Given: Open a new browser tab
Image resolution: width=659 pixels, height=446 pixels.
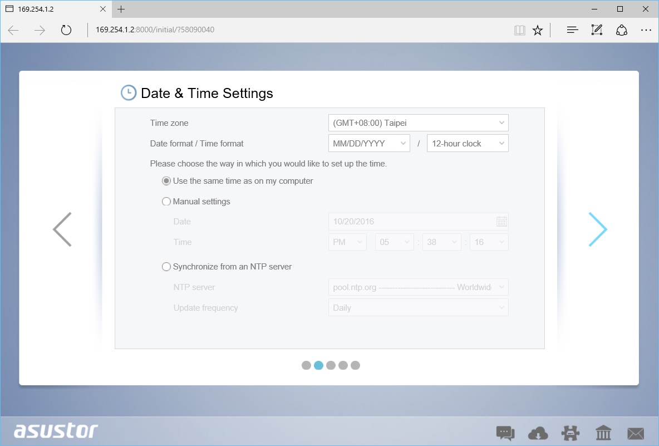Looking at the screenshot, I should (x=121, y=9).
